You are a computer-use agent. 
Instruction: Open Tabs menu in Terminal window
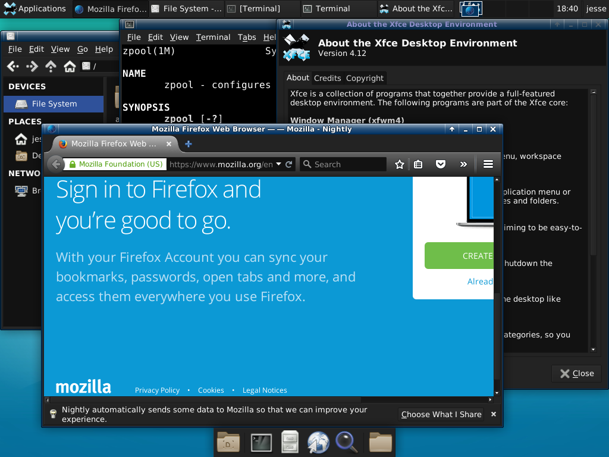click(247, 37)
